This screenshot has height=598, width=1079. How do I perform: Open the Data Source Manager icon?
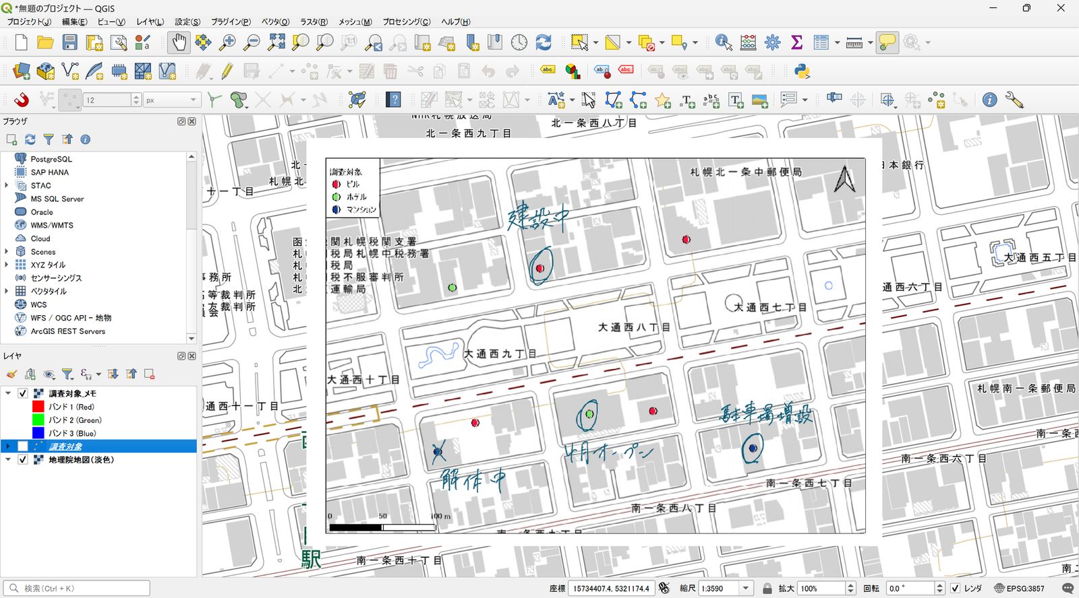pyautogui.click(x=22, y=71)
